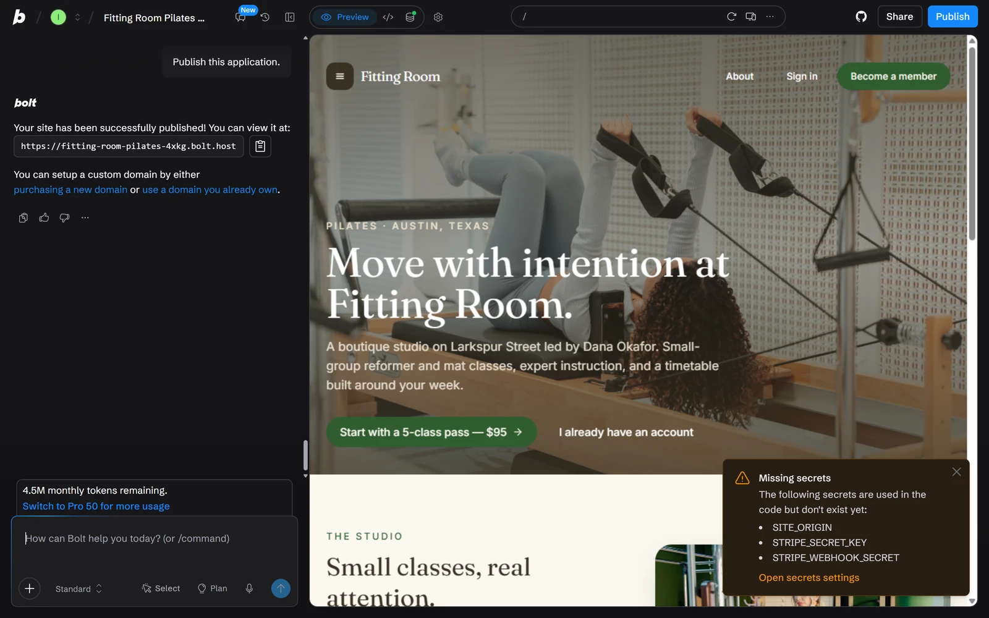This screenshot has width=989, height=618.
Task: Click Switch to Pro 50 link
Action: pos(96,506)
